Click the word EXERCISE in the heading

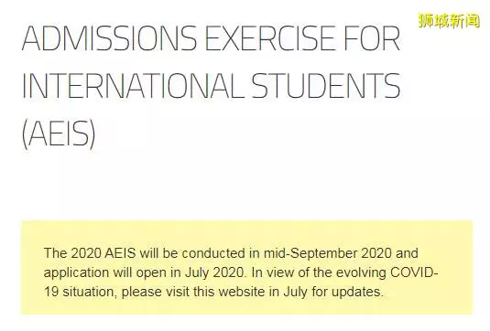tap(270, 38)
